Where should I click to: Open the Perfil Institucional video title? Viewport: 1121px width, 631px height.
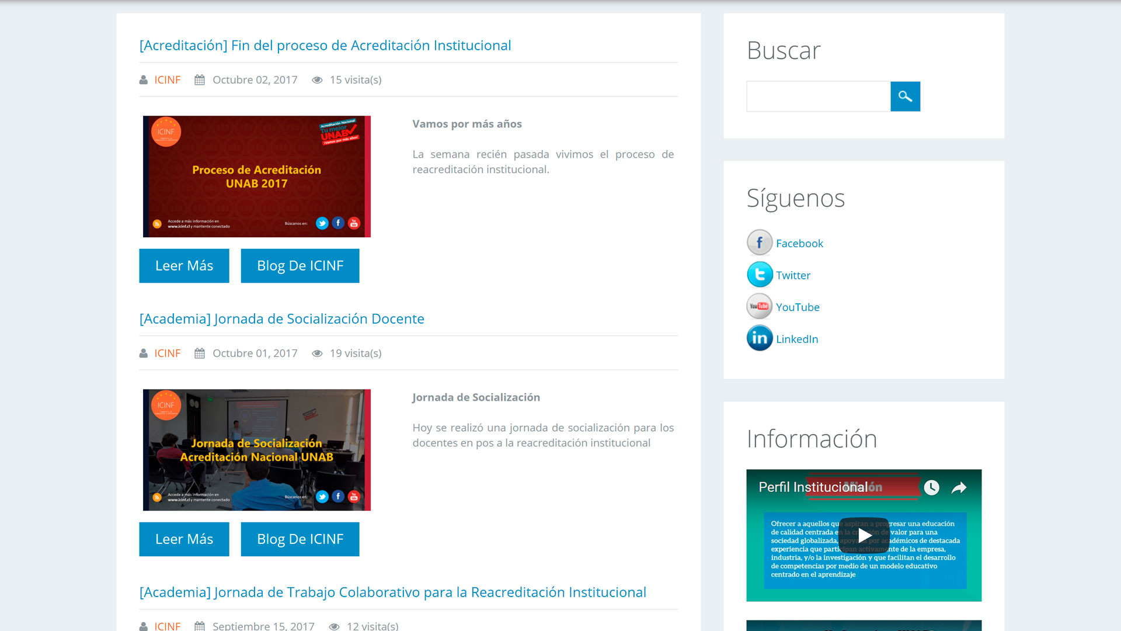coord(813,487)
